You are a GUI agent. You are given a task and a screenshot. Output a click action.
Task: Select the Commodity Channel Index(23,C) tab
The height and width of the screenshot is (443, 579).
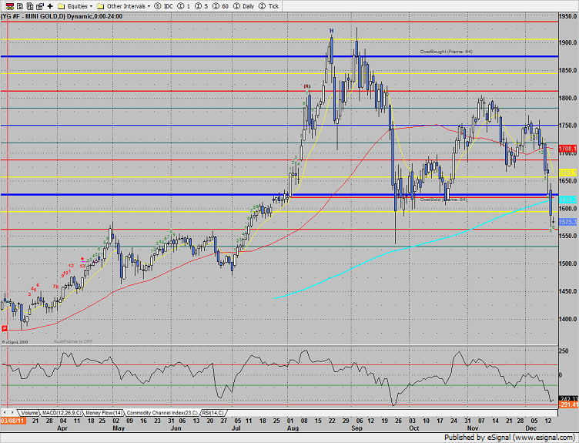pos(162,413)
